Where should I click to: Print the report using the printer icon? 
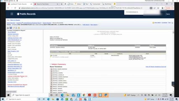pyautogui.click(x=8, y=28)
